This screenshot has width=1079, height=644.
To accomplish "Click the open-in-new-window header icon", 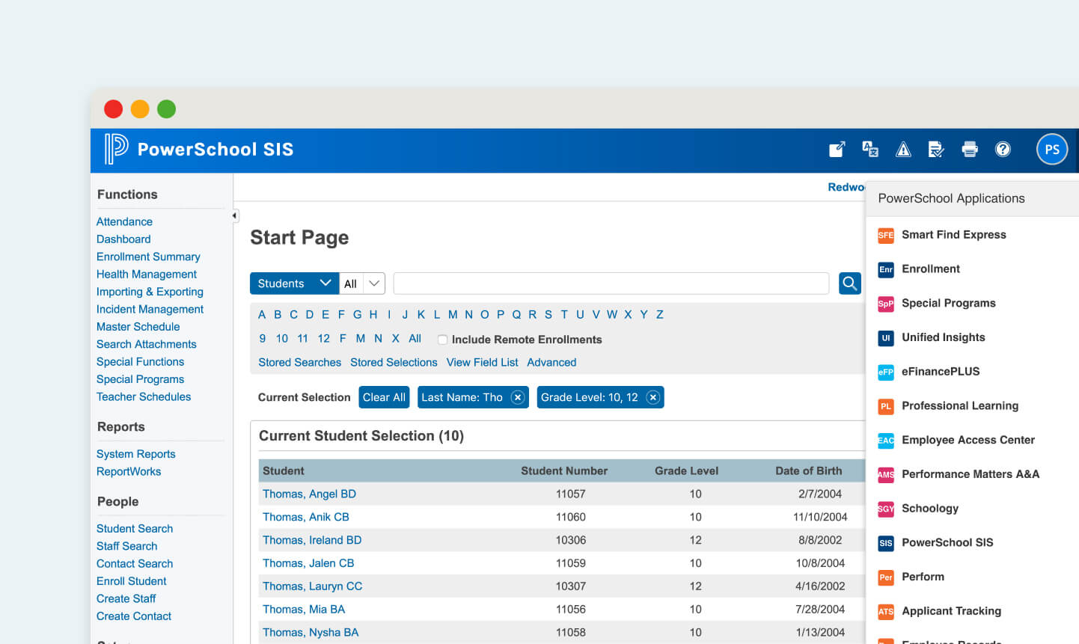I will pyautogui.click(x=837, y=150).
